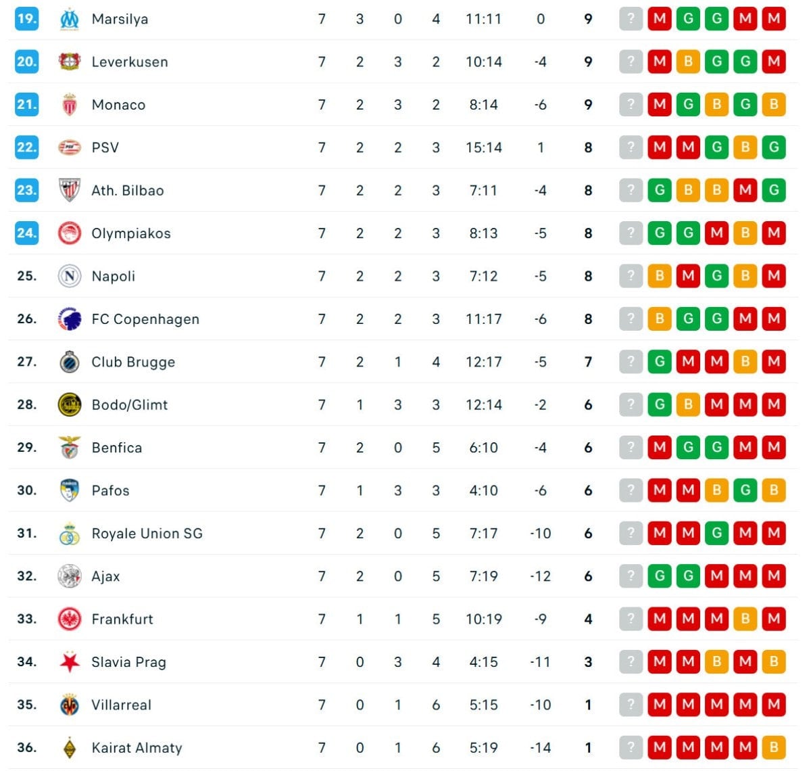Open the Monaco team name link
Viewport: 811px width, 771px height.
[x=118, y=105]
